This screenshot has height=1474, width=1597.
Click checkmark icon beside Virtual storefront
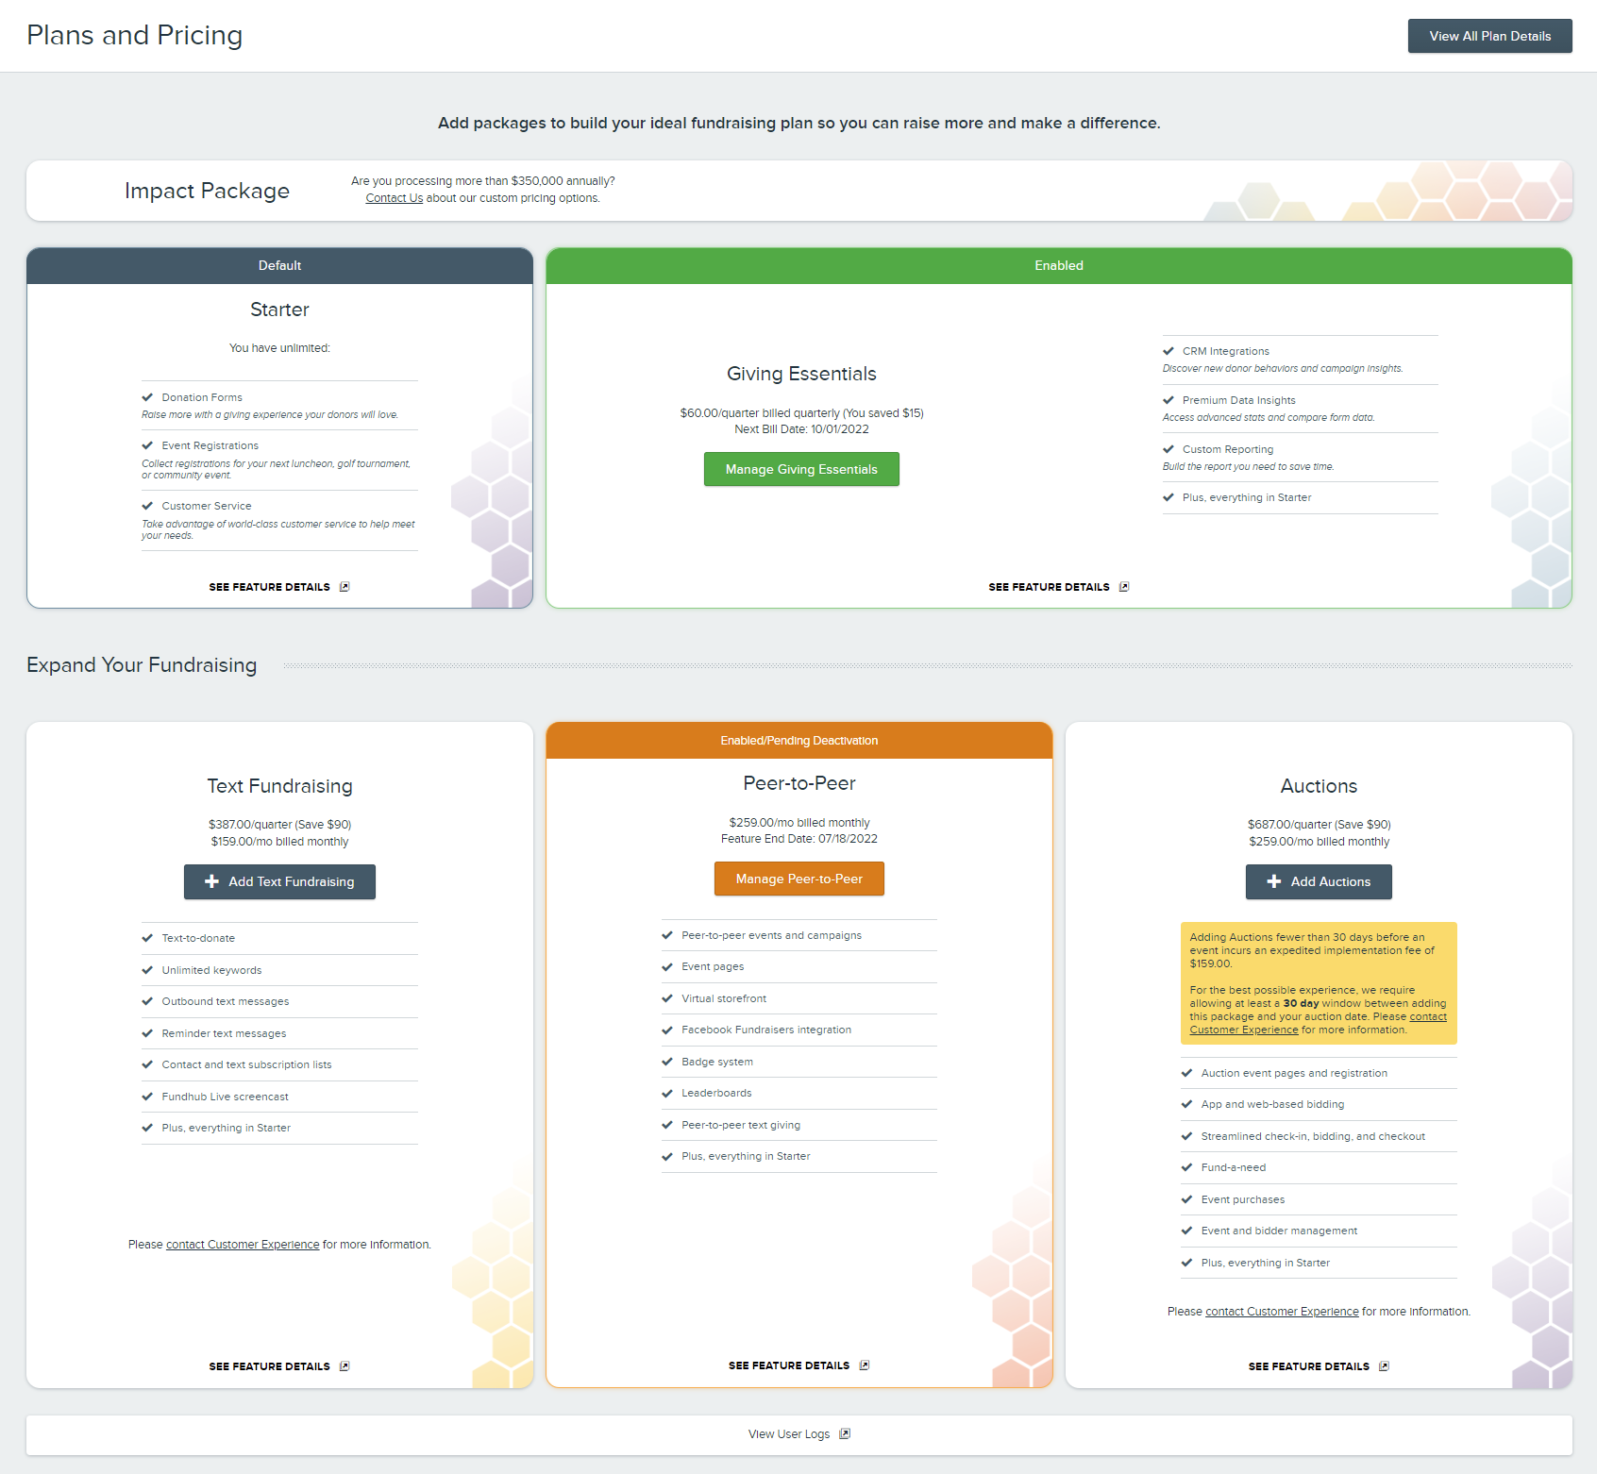tap(667, 998)
